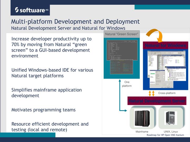This screenshot has height=142, width=190.
Task: Click the Natural "Green Screen" label
Action: pos(122,34)
